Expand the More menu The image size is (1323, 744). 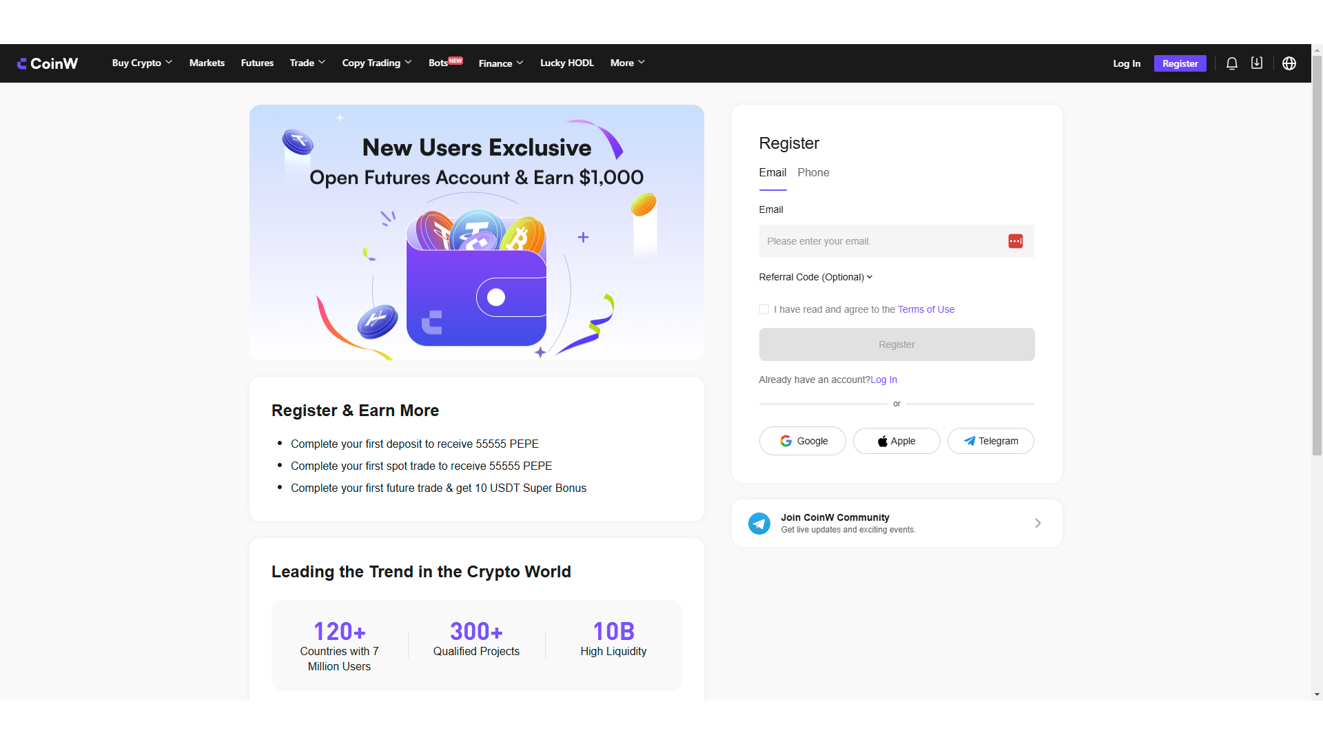coord(628,63)
